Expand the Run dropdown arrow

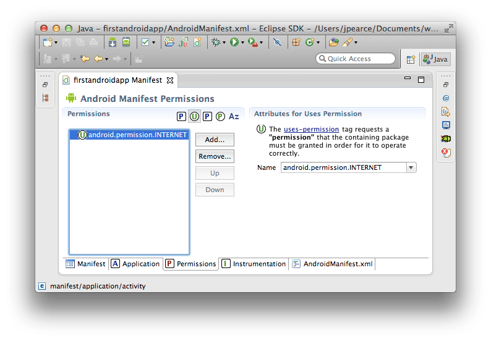point(242,43)
